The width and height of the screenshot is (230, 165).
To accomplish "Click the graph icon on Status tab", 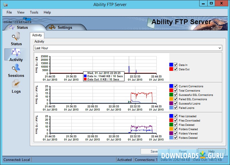I will 11,27.
